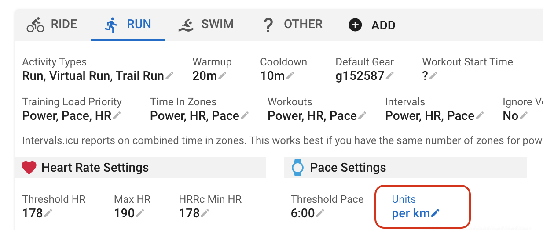
Task: Click pencil icon next to Activity Types
Action: [169, 76]
